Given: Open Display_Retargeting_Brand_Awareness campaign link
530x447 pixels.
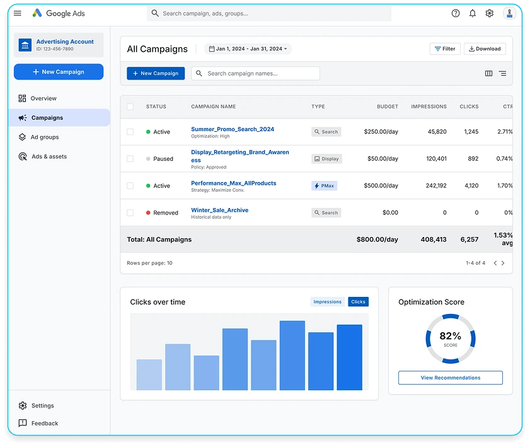Looking at the screenshot, I should pyautogui.click(x=240, y=156).
